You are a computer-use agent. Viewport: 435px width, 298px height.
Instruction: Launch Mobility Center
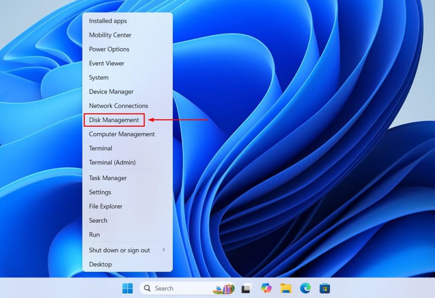pyautogui.click(x=110, y=35)
